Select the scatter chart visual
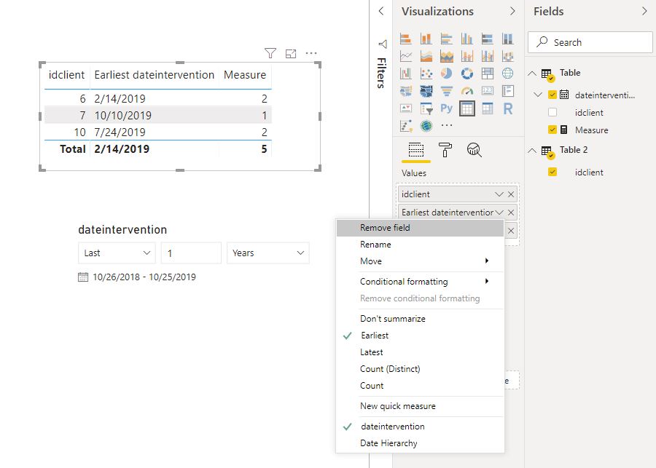Image resolution: width=656 pixels, height=468 pixels. [x=426, y=74]
